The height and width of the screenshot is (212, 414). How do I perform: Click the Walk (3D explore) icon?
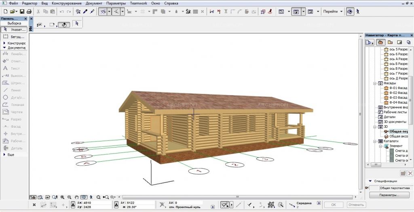[x=357, y=12]
